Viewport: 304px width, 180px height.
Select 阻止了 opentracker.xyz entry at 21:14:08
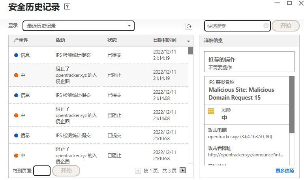[76, 115]
